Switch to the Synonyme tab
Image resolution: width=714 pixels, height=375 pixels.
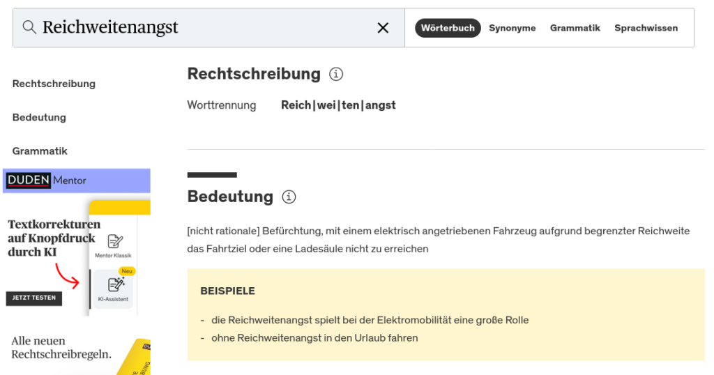(x=512, y=28)
